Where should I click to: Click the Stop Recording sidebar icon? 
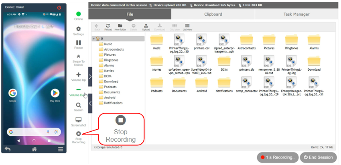[x=79, y=134]
